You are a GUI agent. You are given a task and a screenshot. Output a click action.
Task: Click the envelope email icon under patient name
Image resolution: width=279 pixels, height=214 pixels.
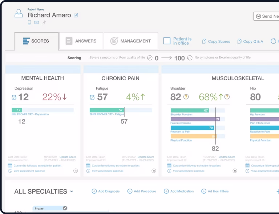click(37, 22)
